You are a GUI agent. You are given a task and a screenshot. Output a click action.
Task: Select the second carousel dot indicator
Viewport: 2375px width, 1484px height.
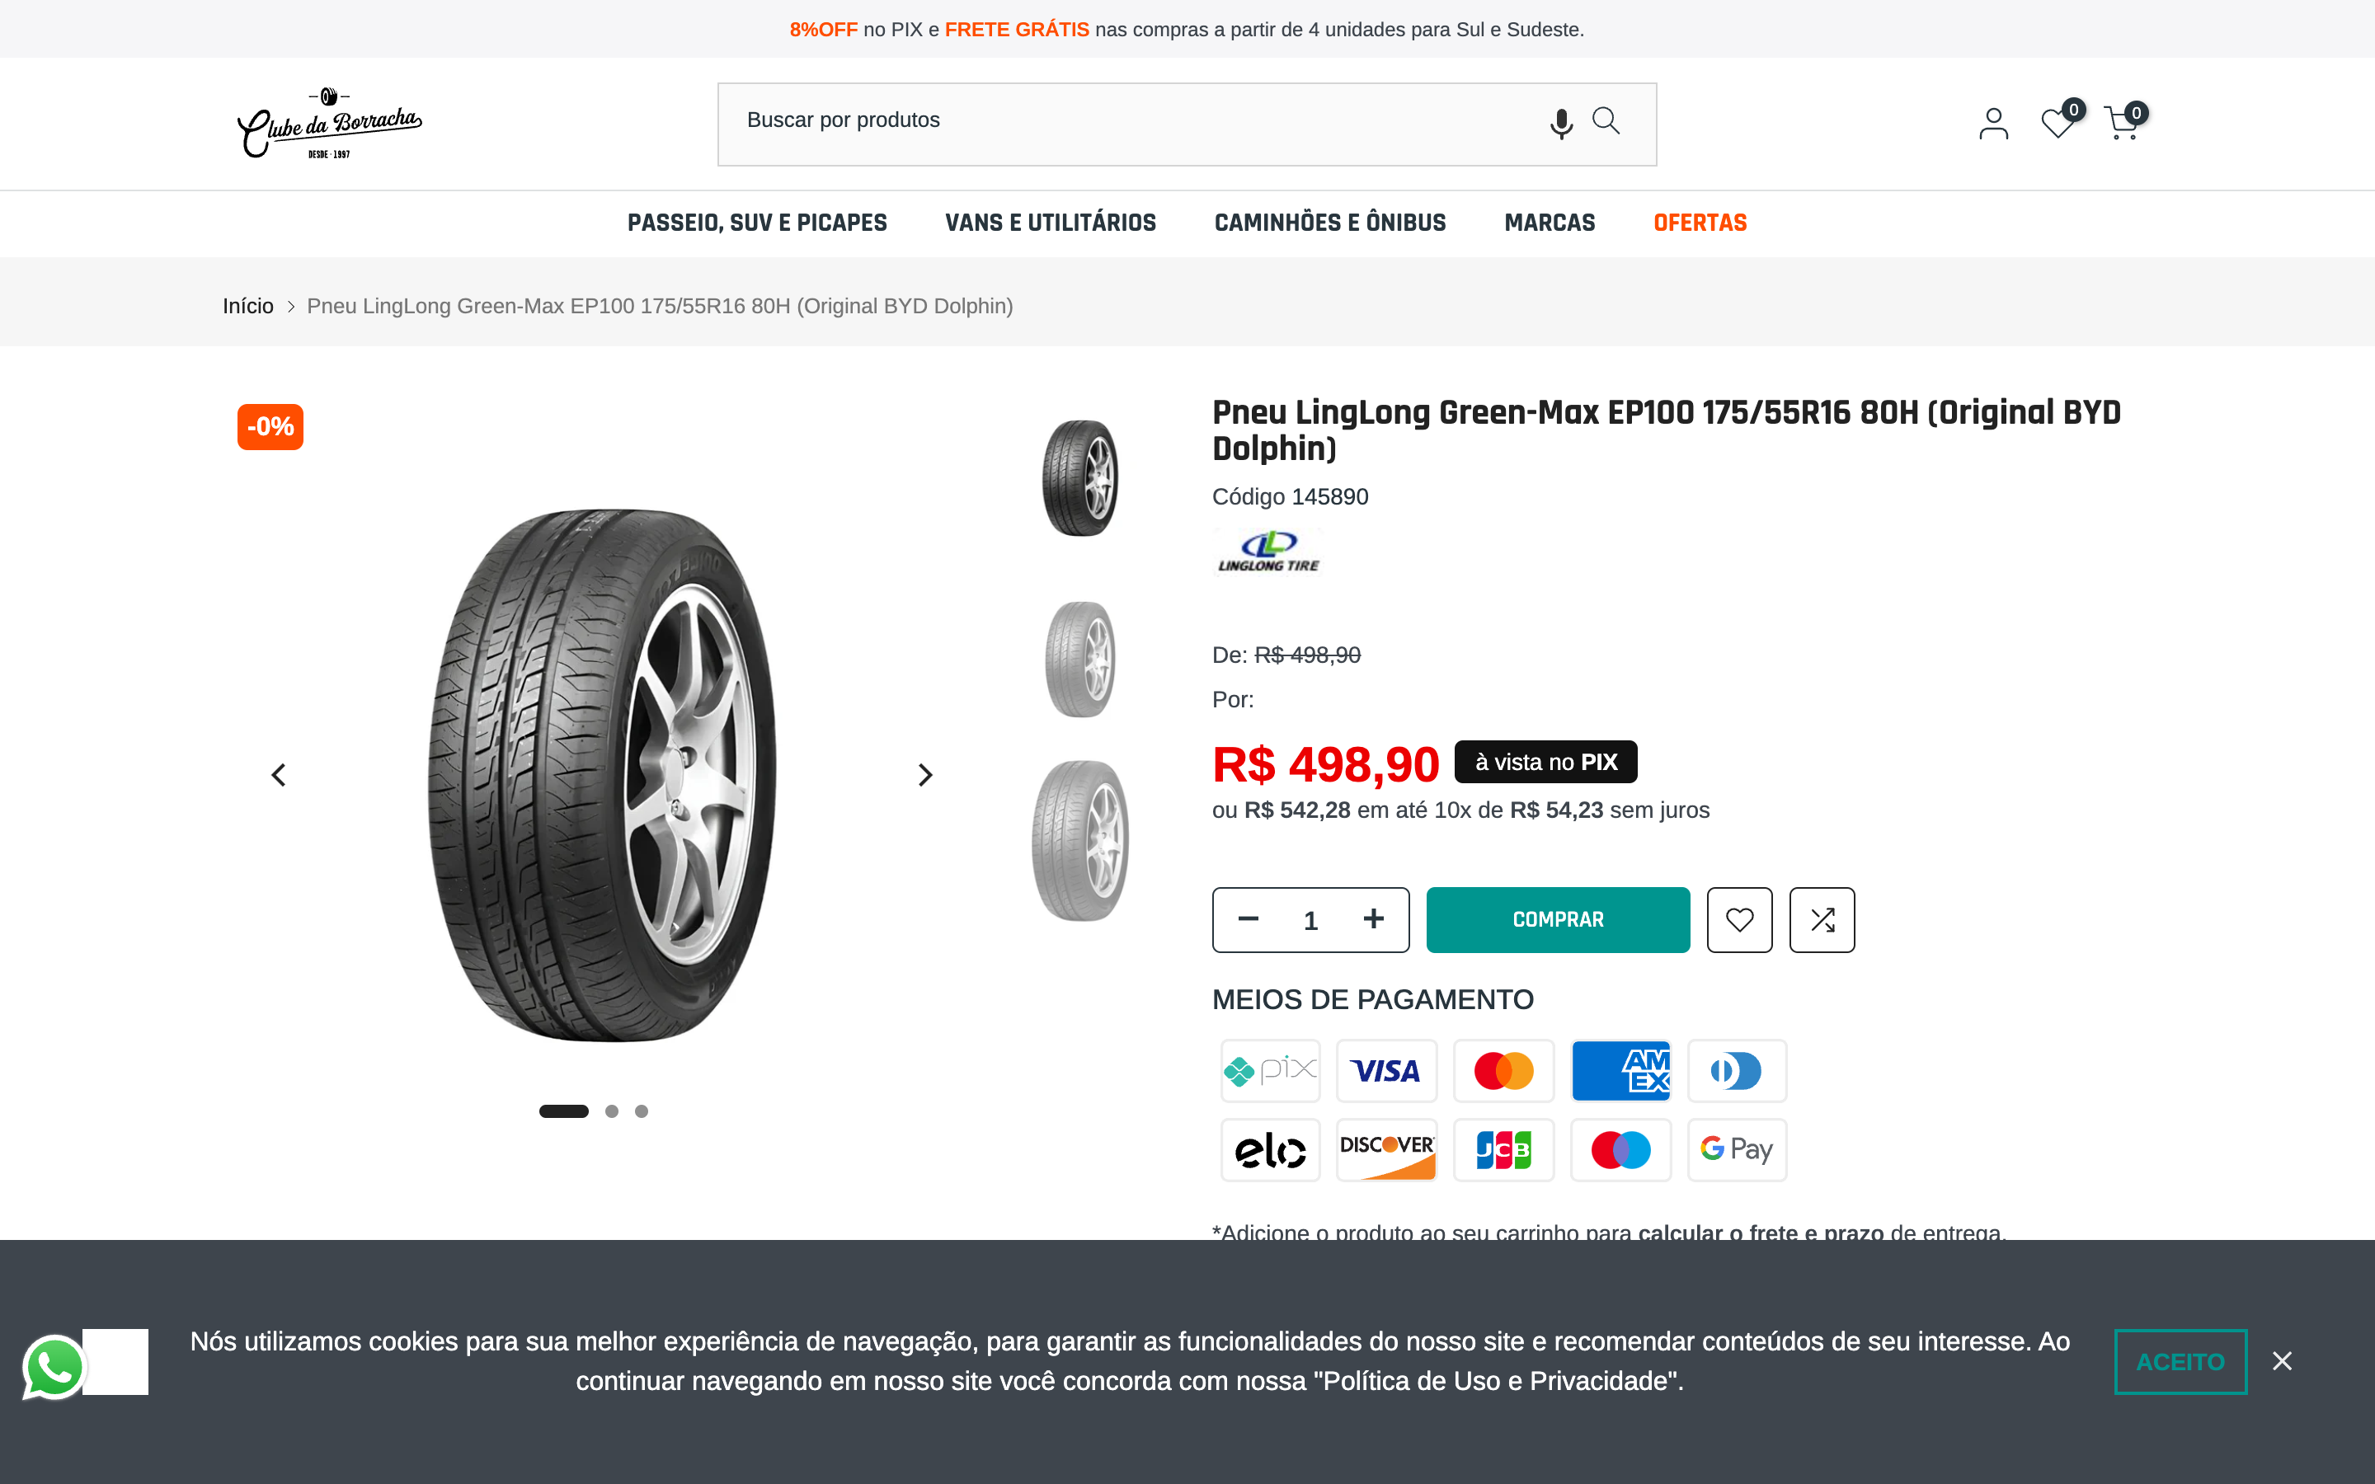click(x=611, y=1111)
